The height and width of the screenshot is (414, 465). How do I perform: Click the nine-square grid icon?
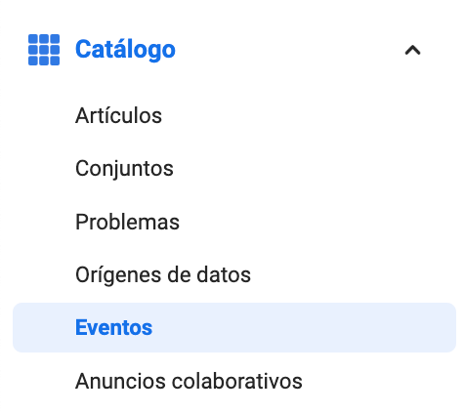click(44, 50)
